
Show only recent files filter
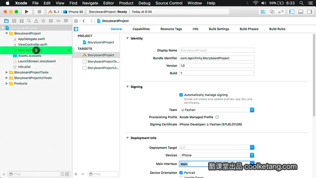tap(63, 174)
